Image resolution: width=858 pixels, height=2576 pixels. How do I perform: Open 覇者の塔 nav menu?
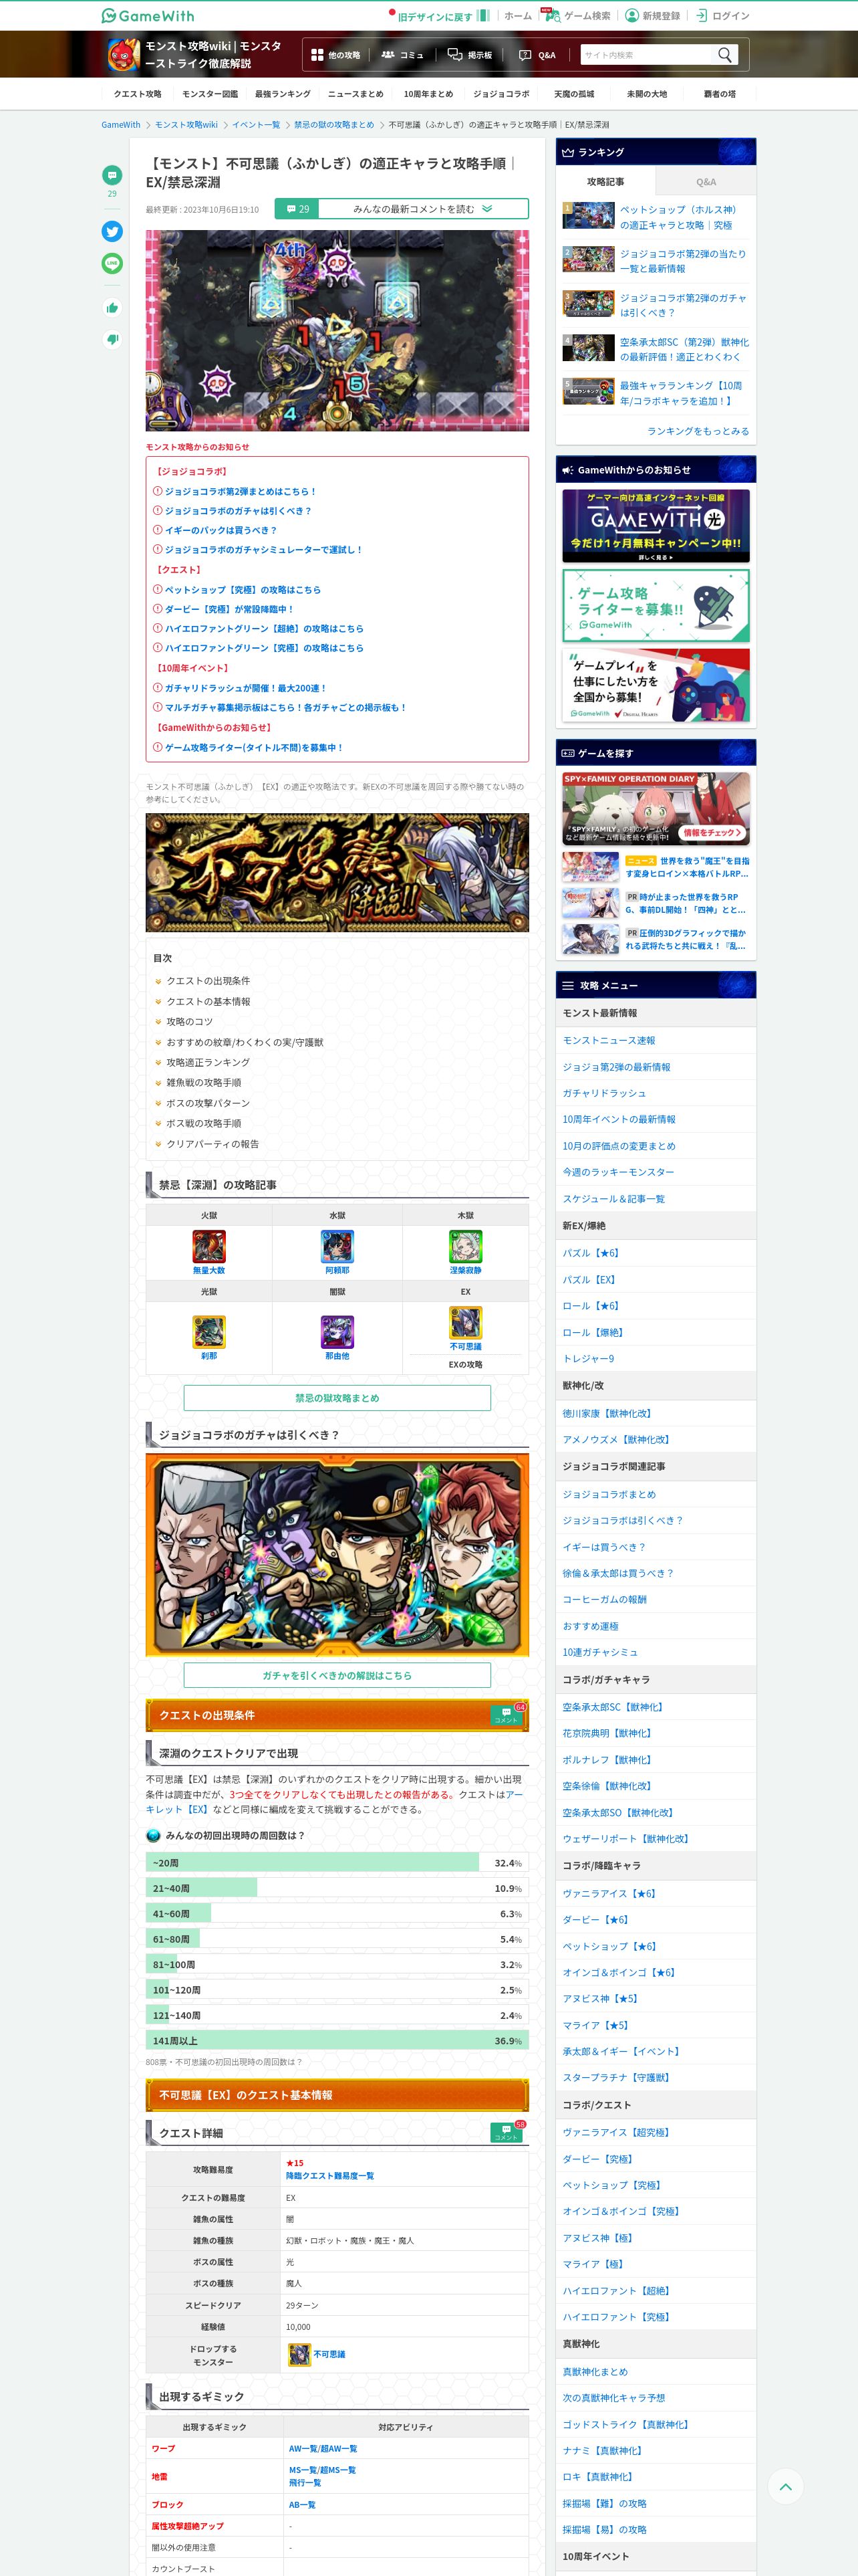pyautogui.click(x=719, y=94)
